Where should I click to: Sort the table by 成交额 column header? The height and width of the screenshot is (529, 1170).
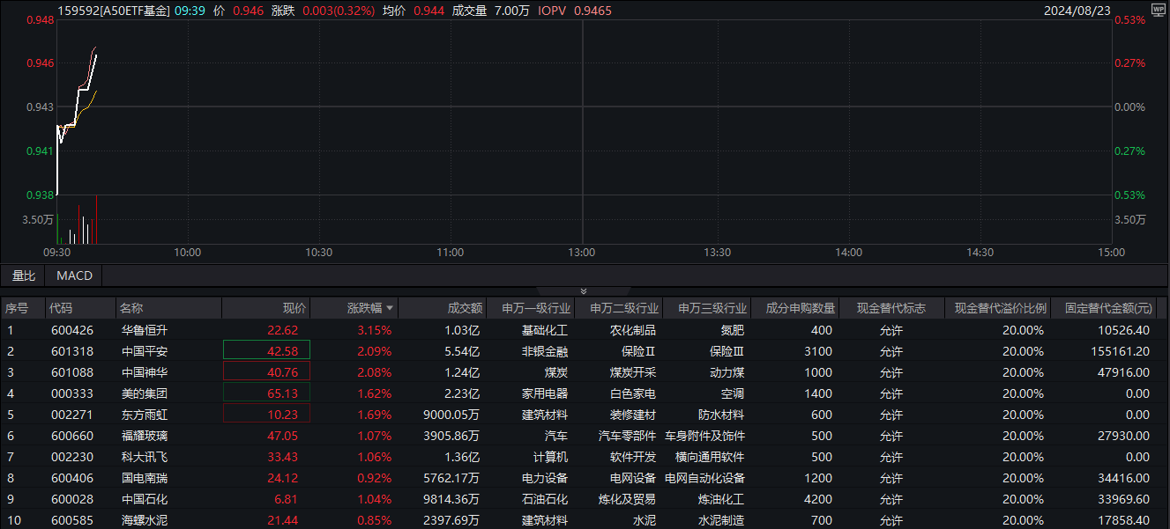[x=465, y=309]
